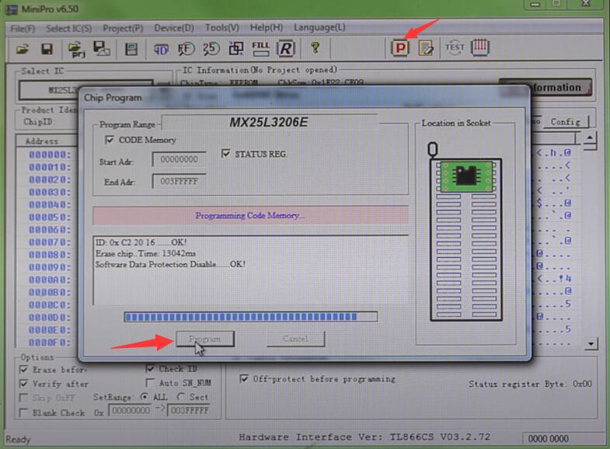Click the MX25L3206E chip title text
Viewport: 610px width, 449px height.
click(x=268, y=123)
